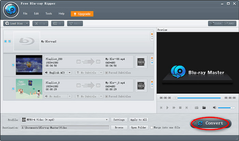Toggle AMD acceleration
Image resolution: width=239 pixels, height=141 pixels.
click(230, 24)
